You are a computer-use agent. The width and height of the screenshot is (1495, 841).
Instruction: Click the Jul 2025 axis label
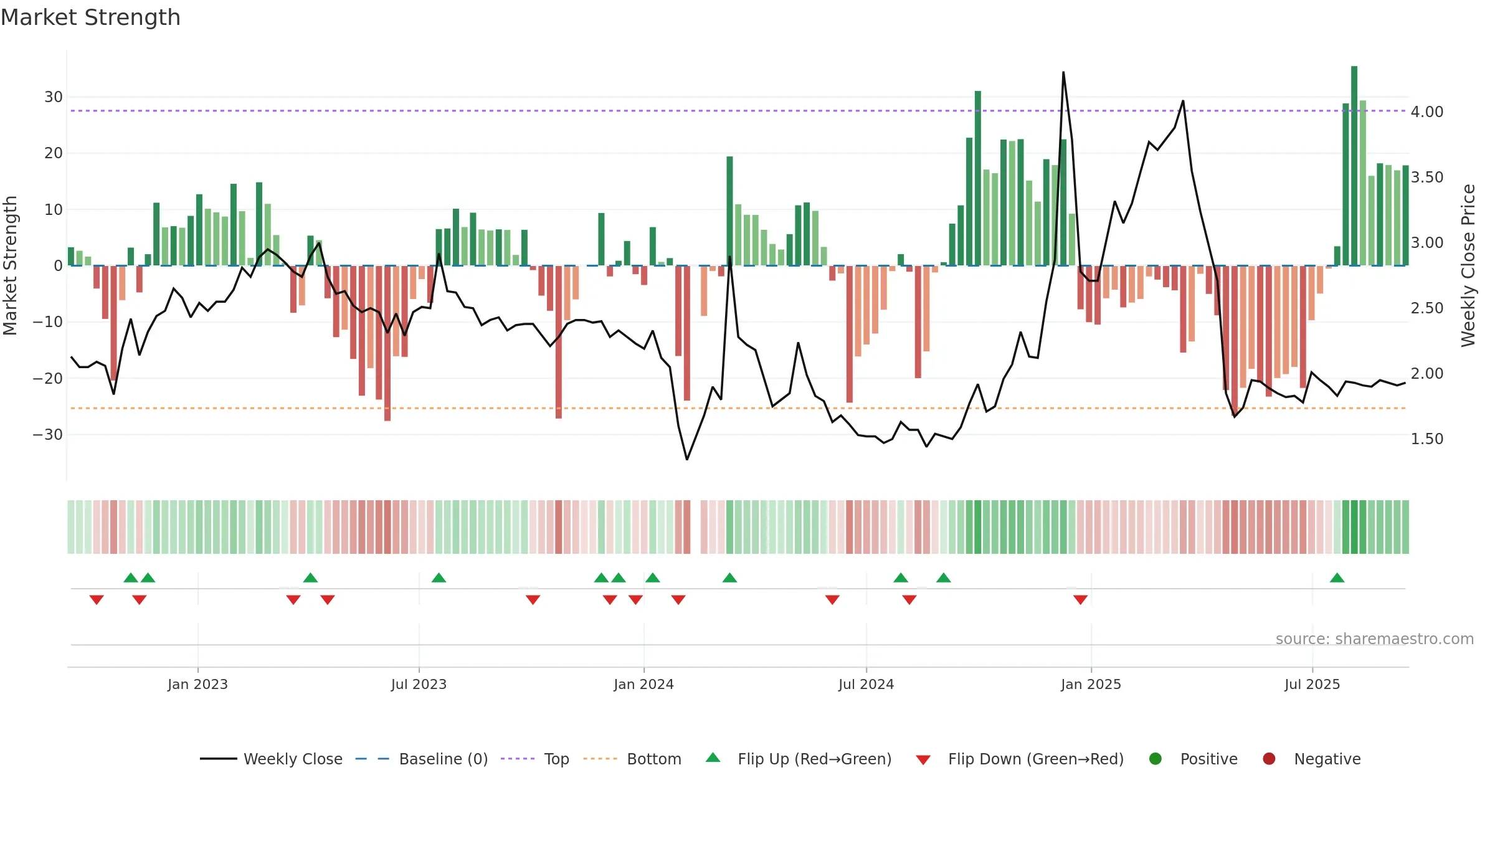point(1312,685)
